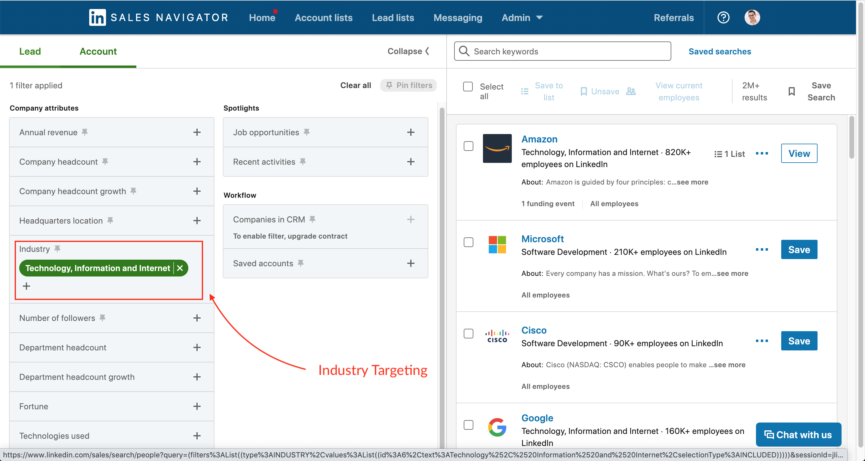Image resolution: width=865 pixels, height=461 pixels.
Task: Click View button for Amazon
Action: [x=798, y=153]
